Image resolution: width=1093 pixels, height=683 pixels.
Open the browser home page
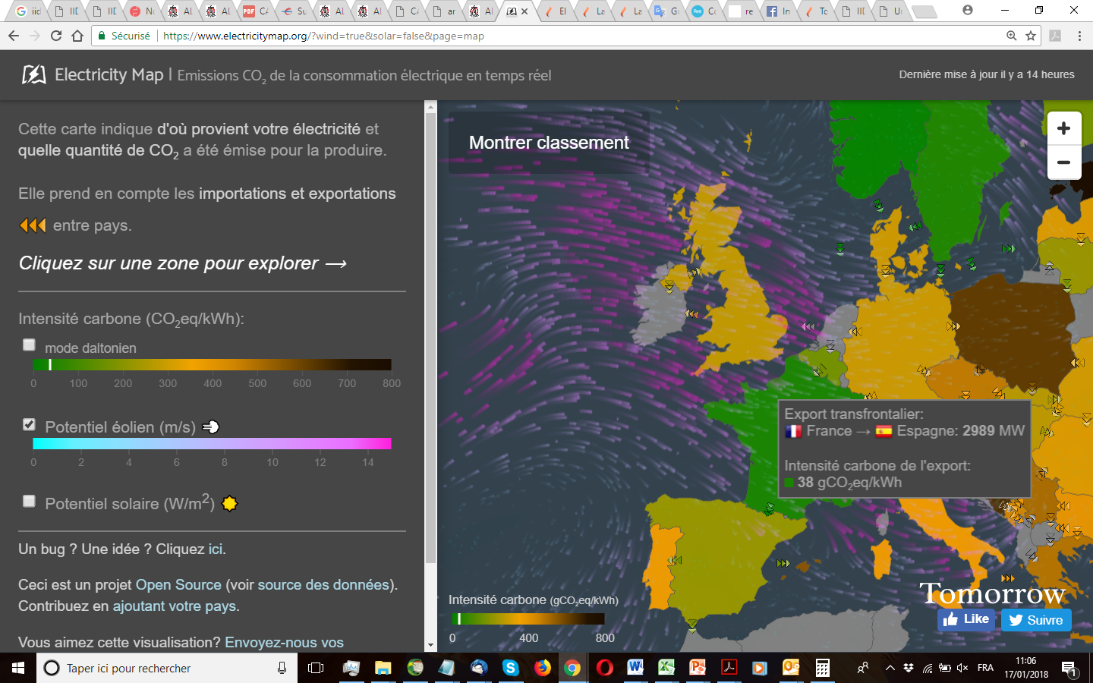[77, 36]
